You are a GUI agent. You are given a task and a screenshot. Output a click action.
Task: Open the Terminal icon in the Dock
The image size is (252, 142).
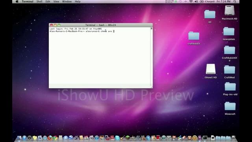click(x=205, y=138)
